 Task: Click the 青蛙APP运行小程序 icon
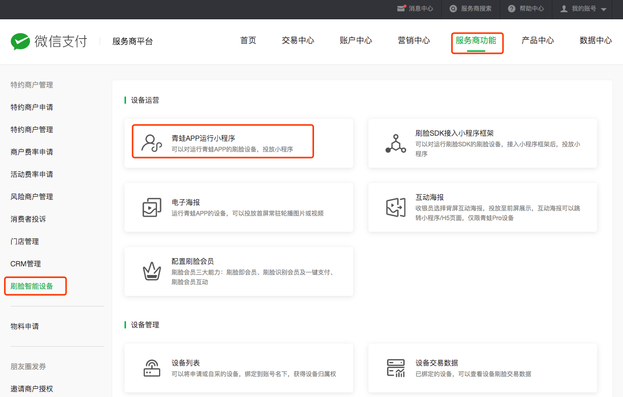tap(151, 143)
